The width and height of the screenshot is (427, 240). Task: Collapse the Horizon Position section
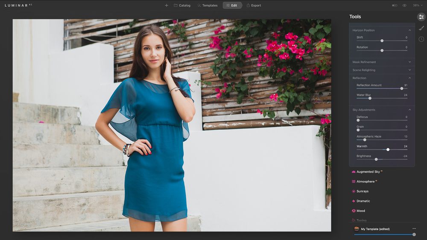coord(410,30)
